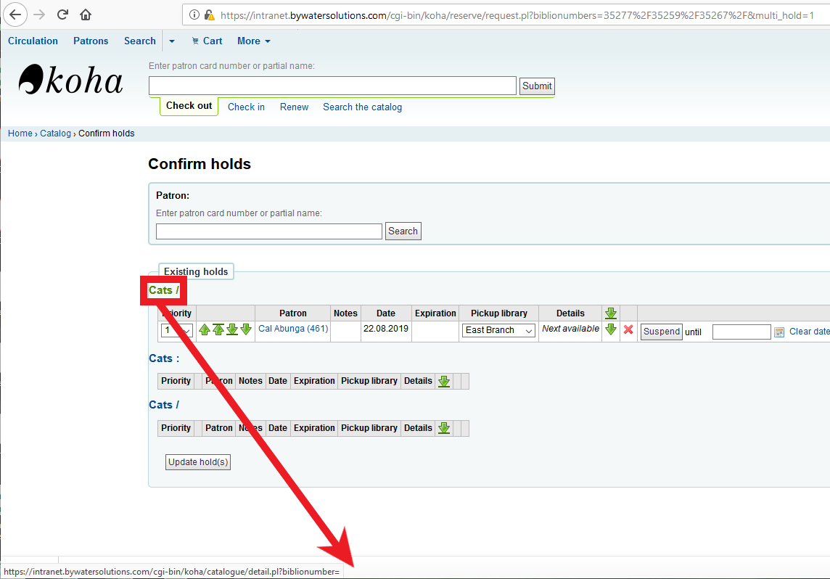Click the red X to cancel hold

tap(628, 330)
